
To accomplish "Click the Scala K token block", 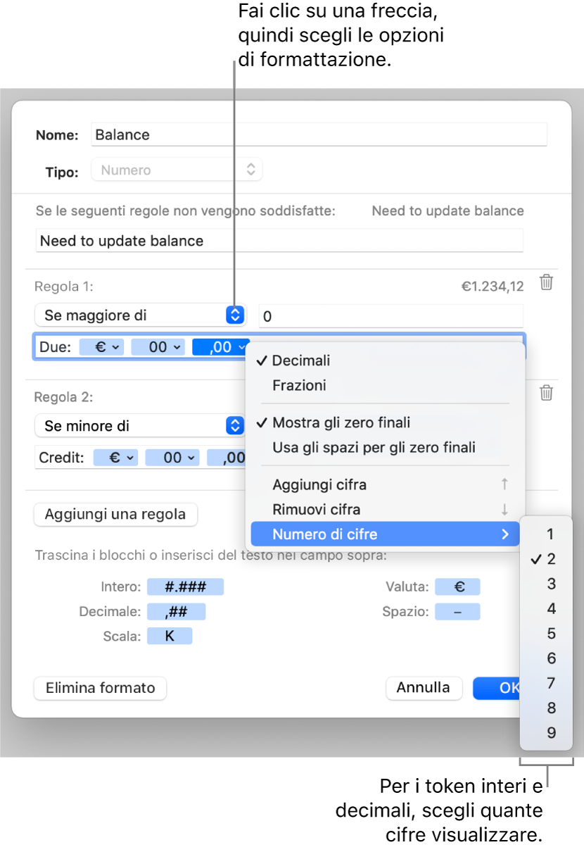I will (169, 637).
